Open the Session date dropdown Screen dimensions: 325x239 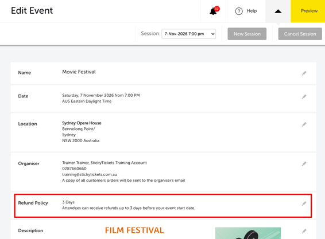(188, 34)
